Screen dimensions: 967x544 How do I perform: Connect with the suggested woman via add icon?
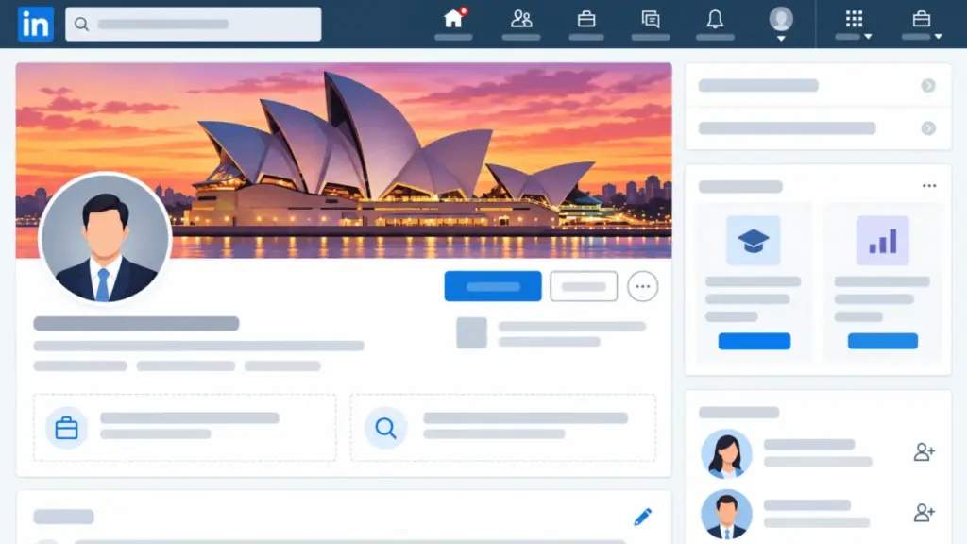coord(924,452)
